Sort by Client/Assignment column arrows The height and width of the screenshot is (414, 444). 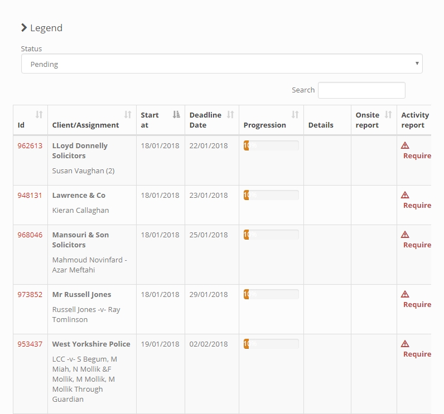(x=128, y=115)
